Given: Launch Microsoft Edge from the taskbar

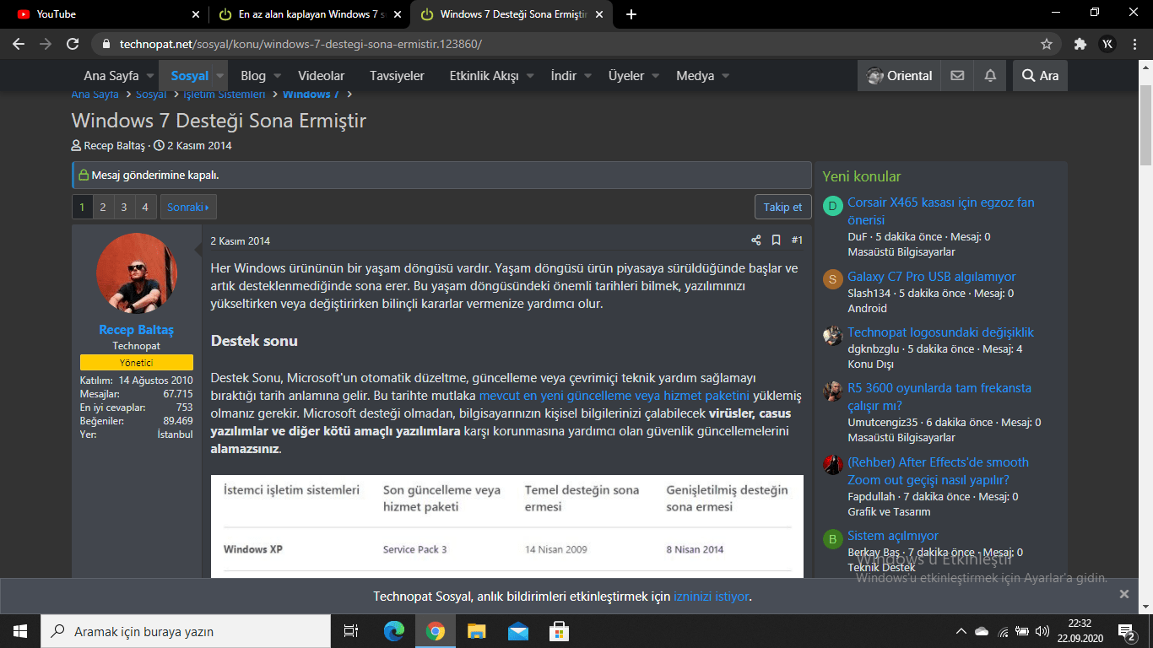Looking at the screenshot, I should coord(394,631).
